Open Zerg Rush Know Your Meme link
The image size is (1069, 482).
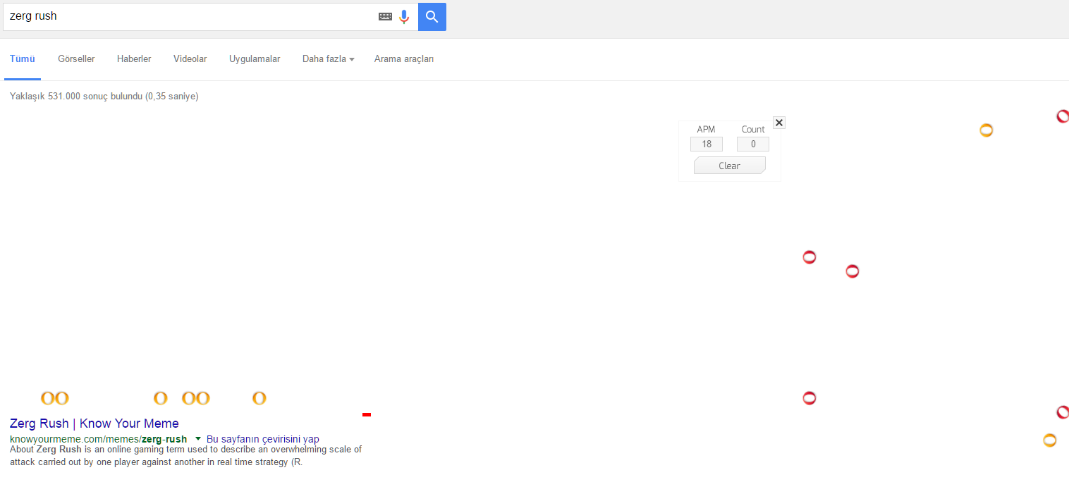[x=94, y=424]
